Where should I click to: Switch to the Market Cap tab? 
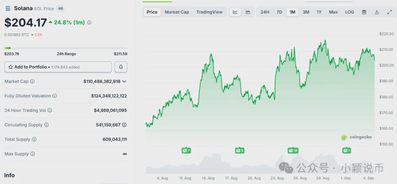[177, 12]
